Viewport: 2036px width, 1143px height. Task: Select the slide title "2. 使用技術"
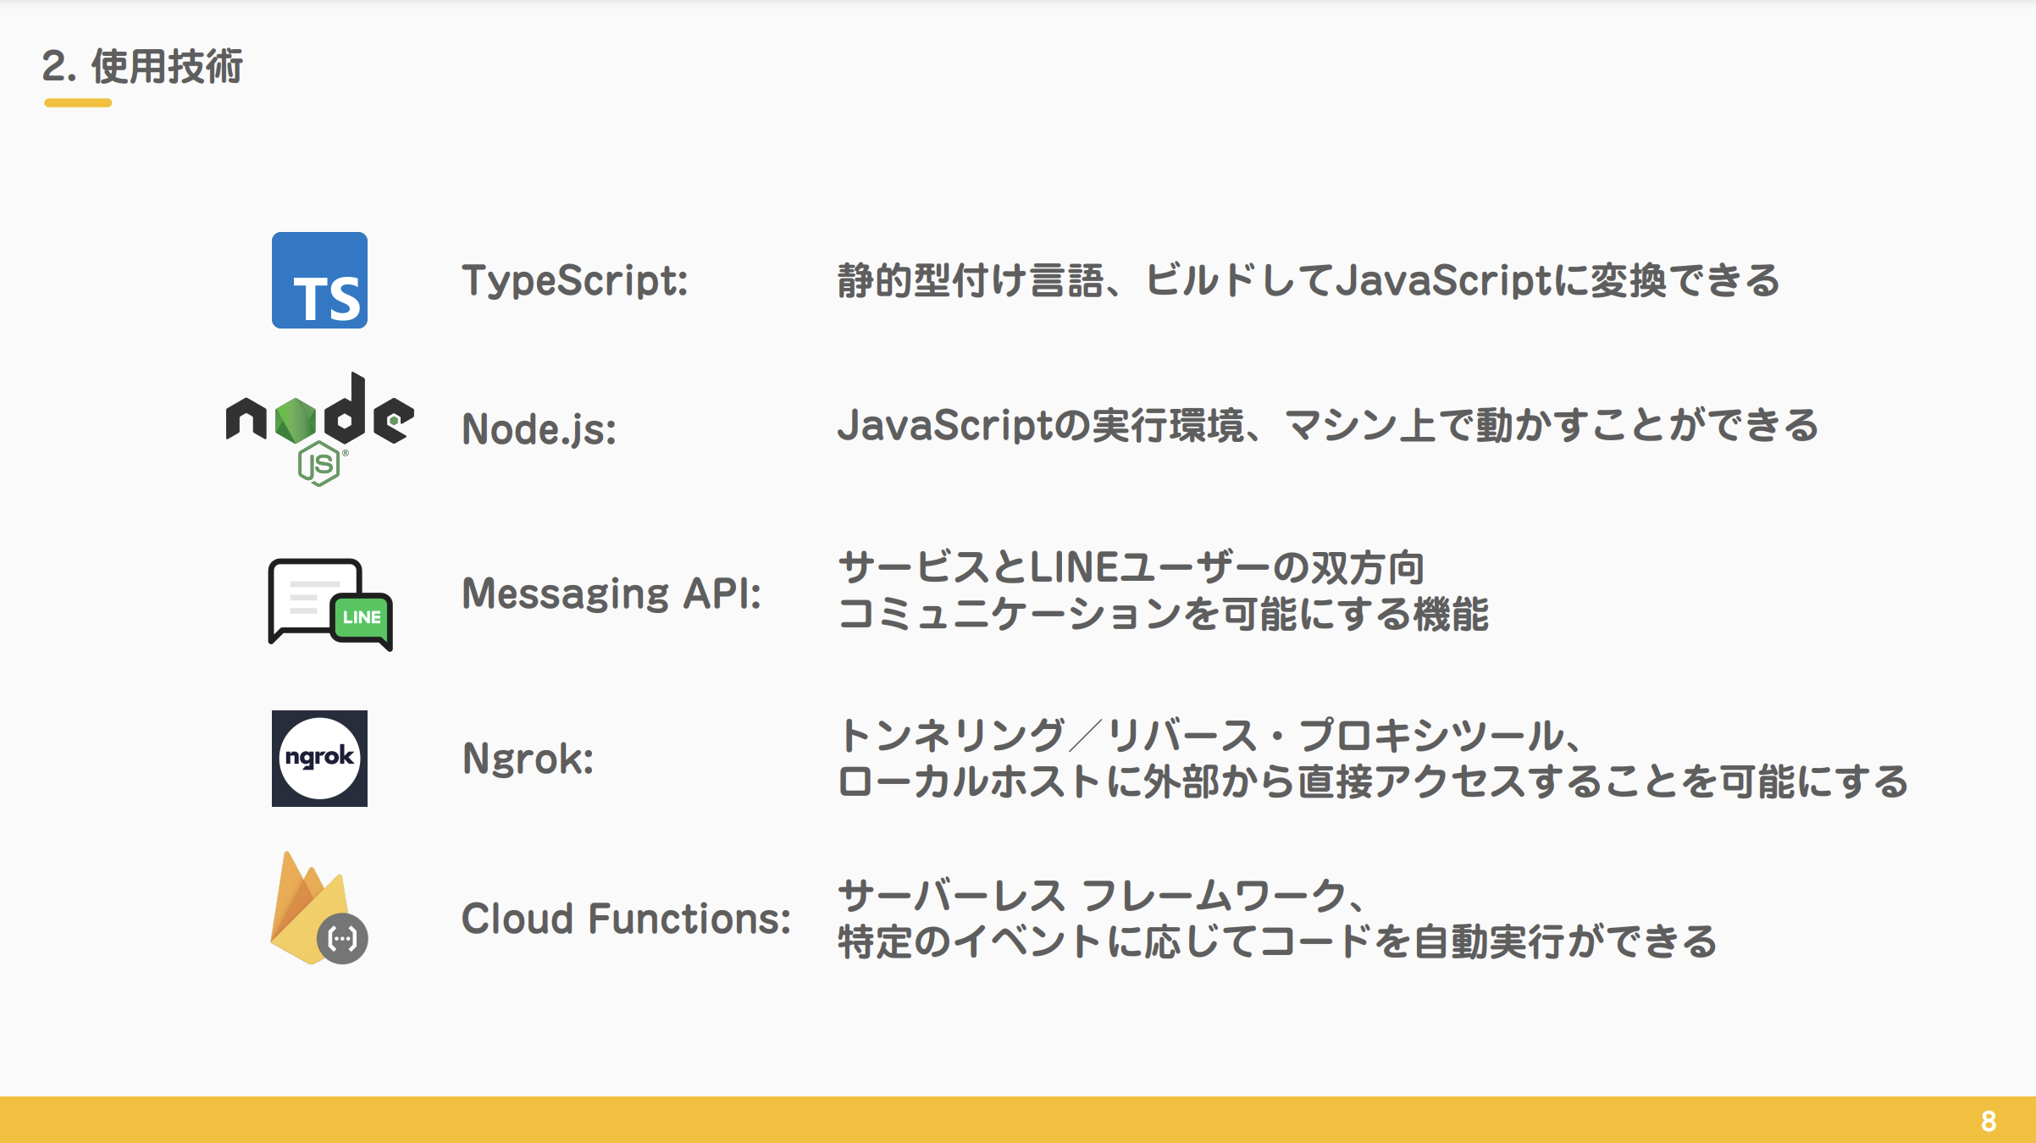[142, 66]
